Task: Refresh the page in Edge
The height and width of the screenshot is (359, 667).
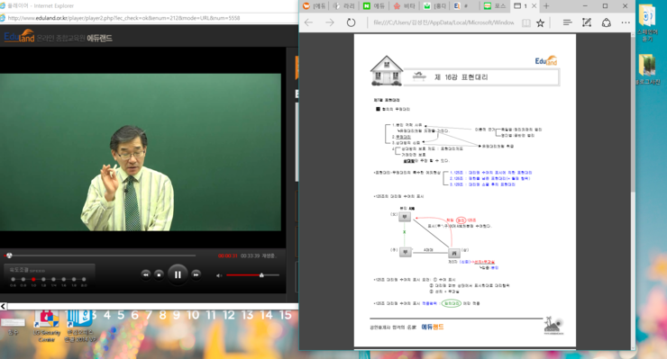Action: coord(351,22)
